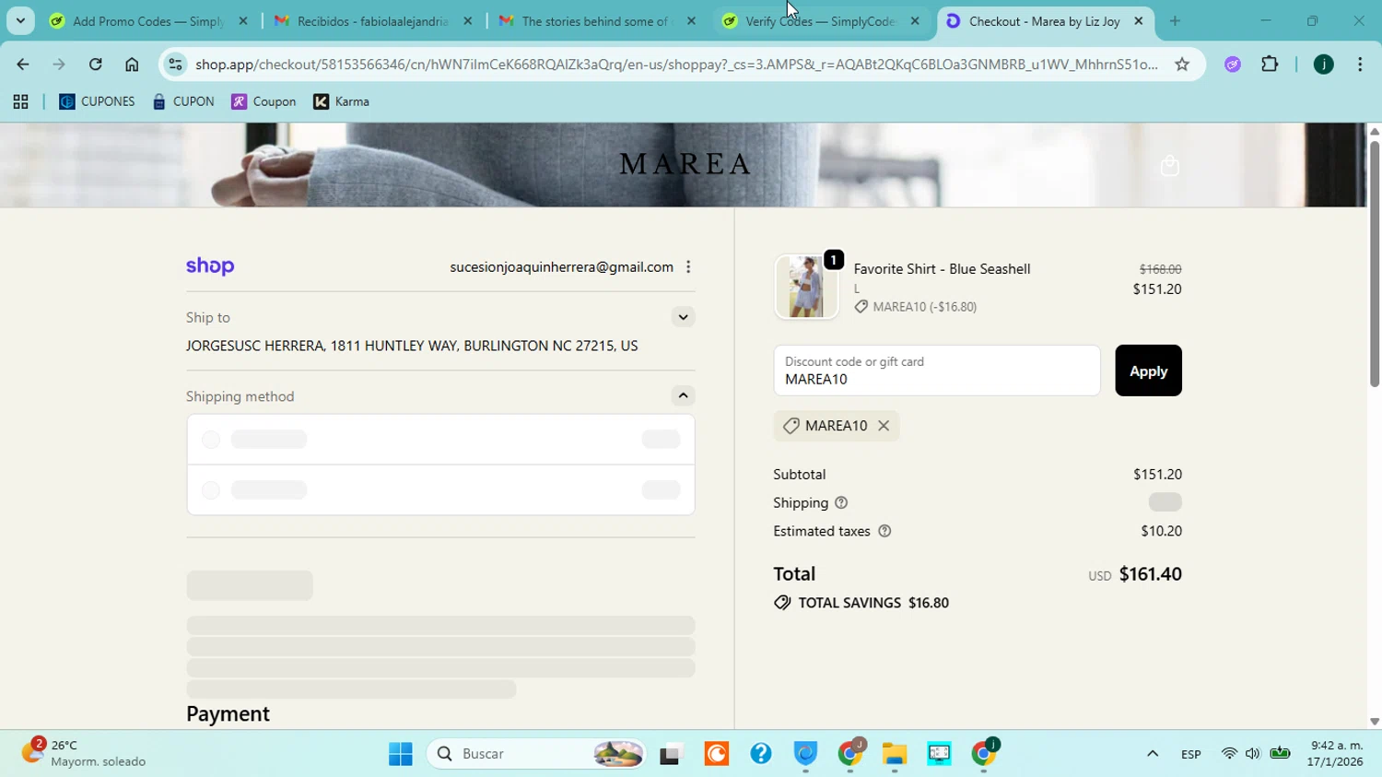The width and height of the screenshot is (1382, 777).
Task: Show hidden system tray icons
Action: pos(1153,754)
